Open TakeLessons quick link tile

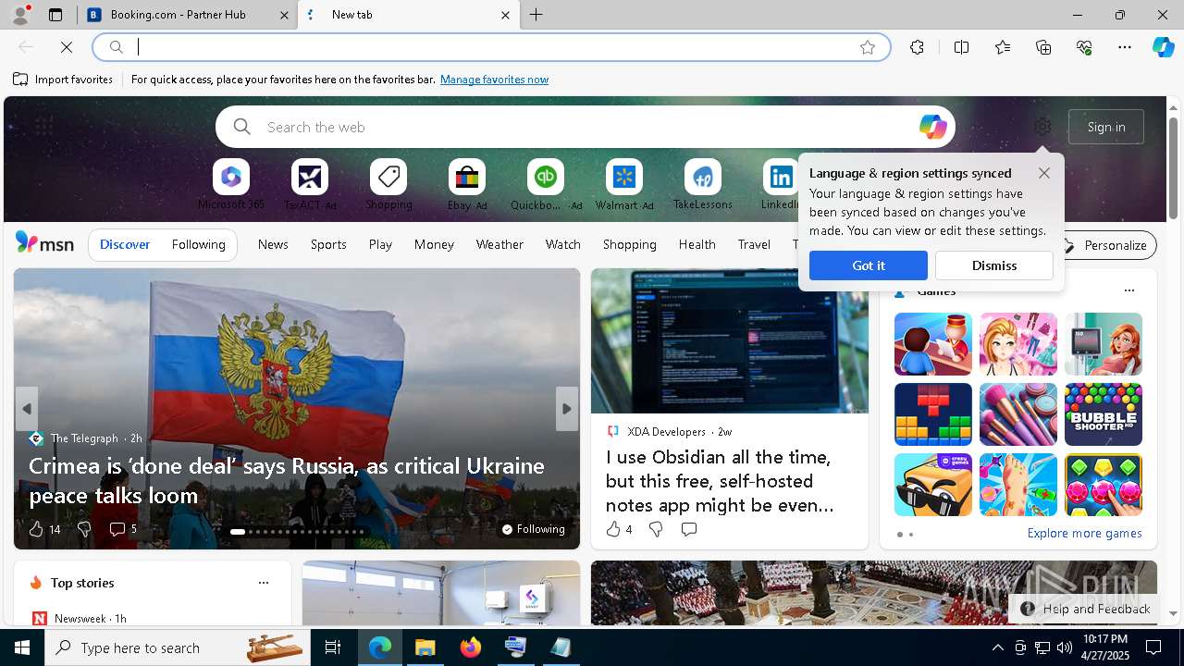703,185
